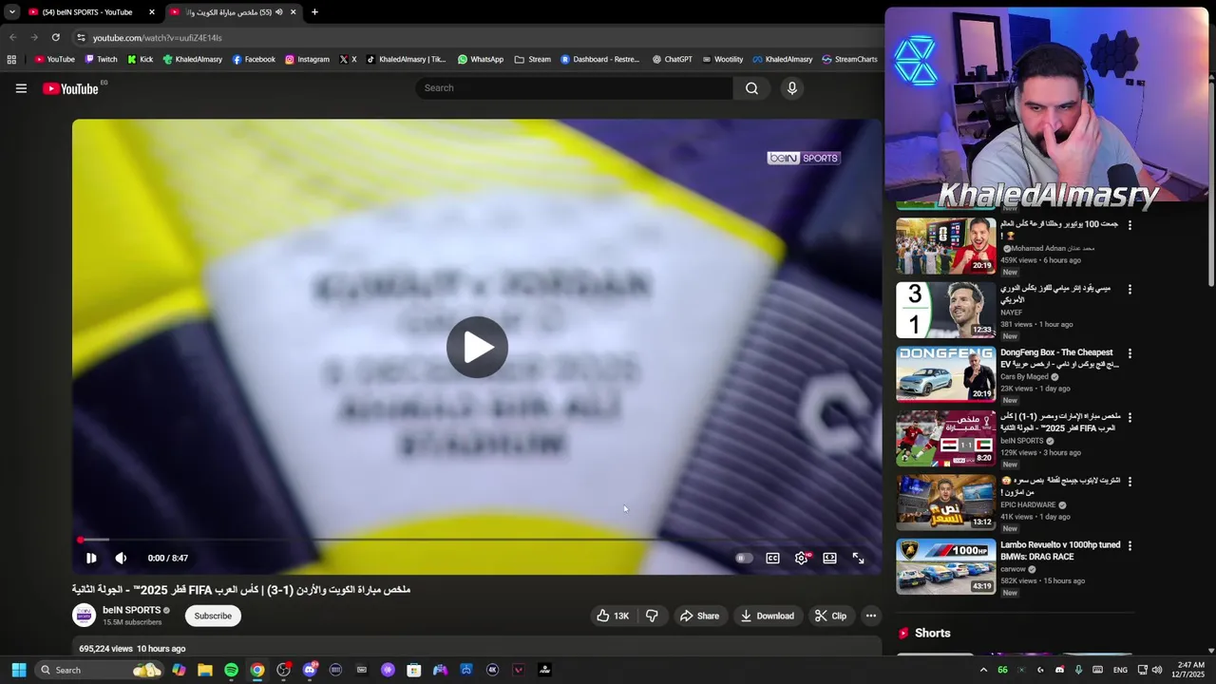The image size is (1216, 684).
Task: Click the Lambo Revuelto v 1000hp title
Action: click(x=1060, y=551)
